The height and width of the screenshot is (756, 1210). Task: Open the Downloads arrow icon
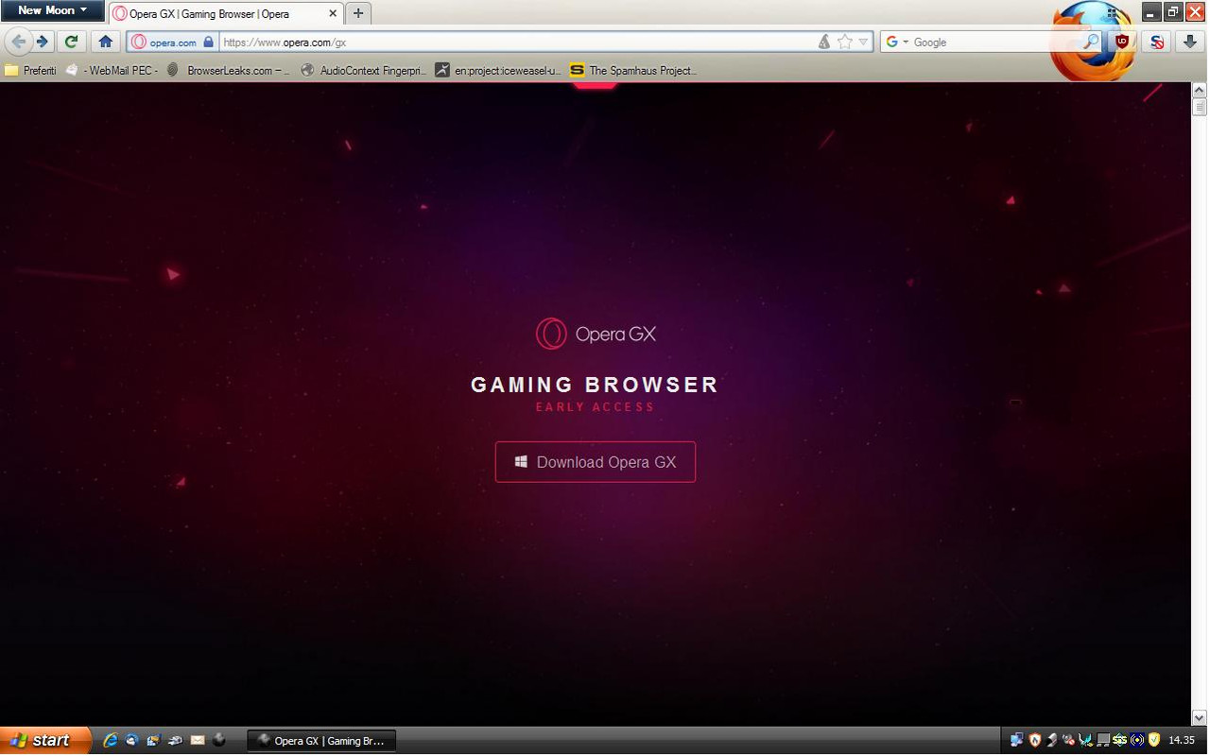(x=1189, y=42)
